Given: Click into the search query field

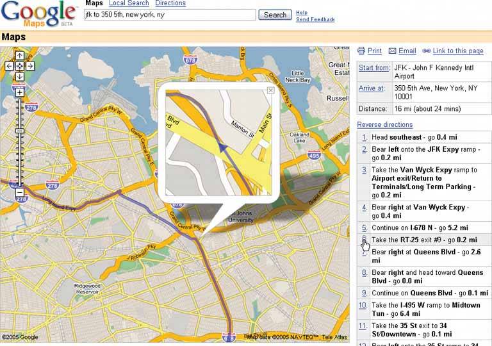Looking at the screenshot, I should (170, 15).
